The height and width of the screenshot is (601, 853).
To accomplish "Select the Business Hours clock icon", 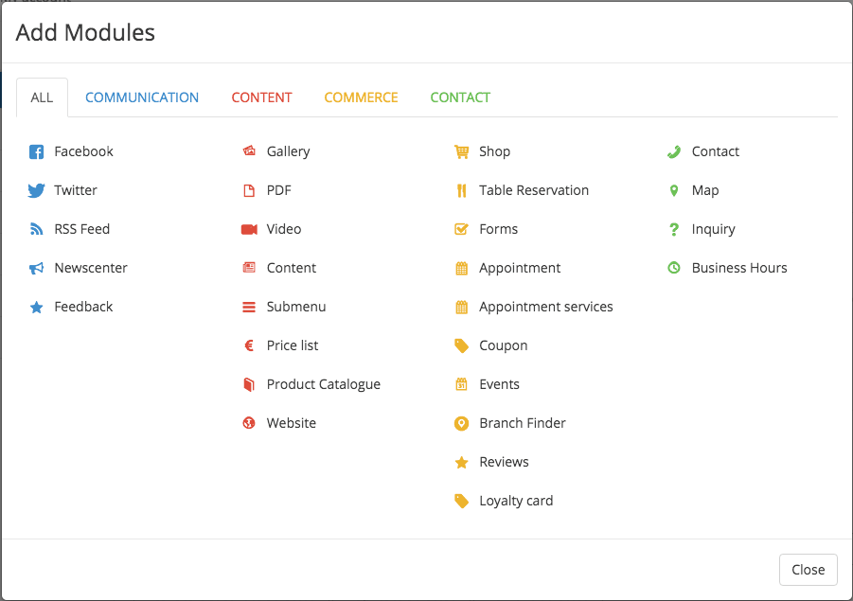I will [x=674, y=268].
